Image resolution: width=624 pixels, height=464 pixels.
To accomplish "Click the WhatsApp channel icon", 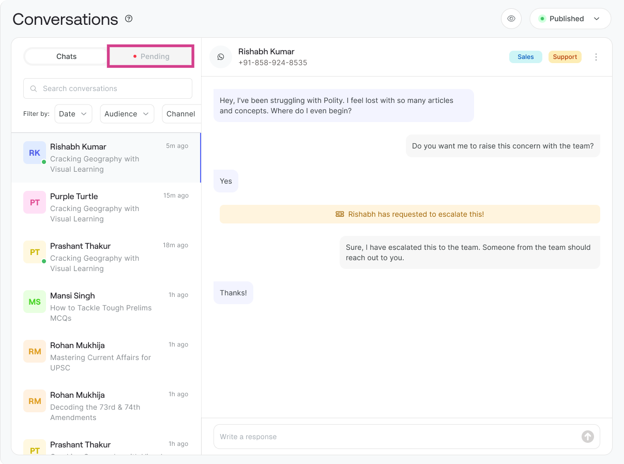I will 221,57.
